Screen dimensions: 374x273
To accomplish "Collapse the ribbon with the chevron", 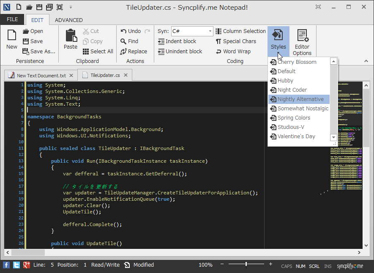I will click(x=366, y=61).
